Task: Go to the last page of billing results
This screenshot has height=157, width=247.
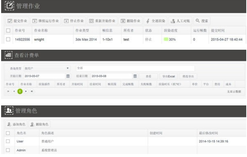Action: tap(32, 91)
